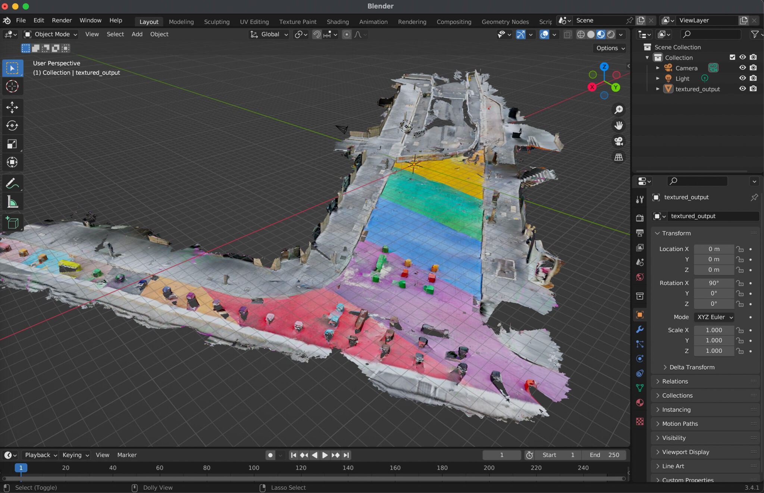This screenshot has height=493, width=764.
Task: Select the Measure ruler tool
Action: tap(12, 202)
